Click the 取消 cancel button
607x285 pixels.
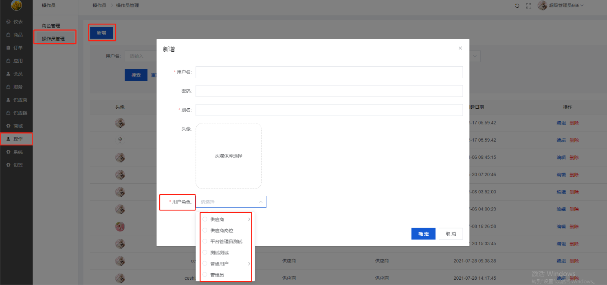point(451,234)
